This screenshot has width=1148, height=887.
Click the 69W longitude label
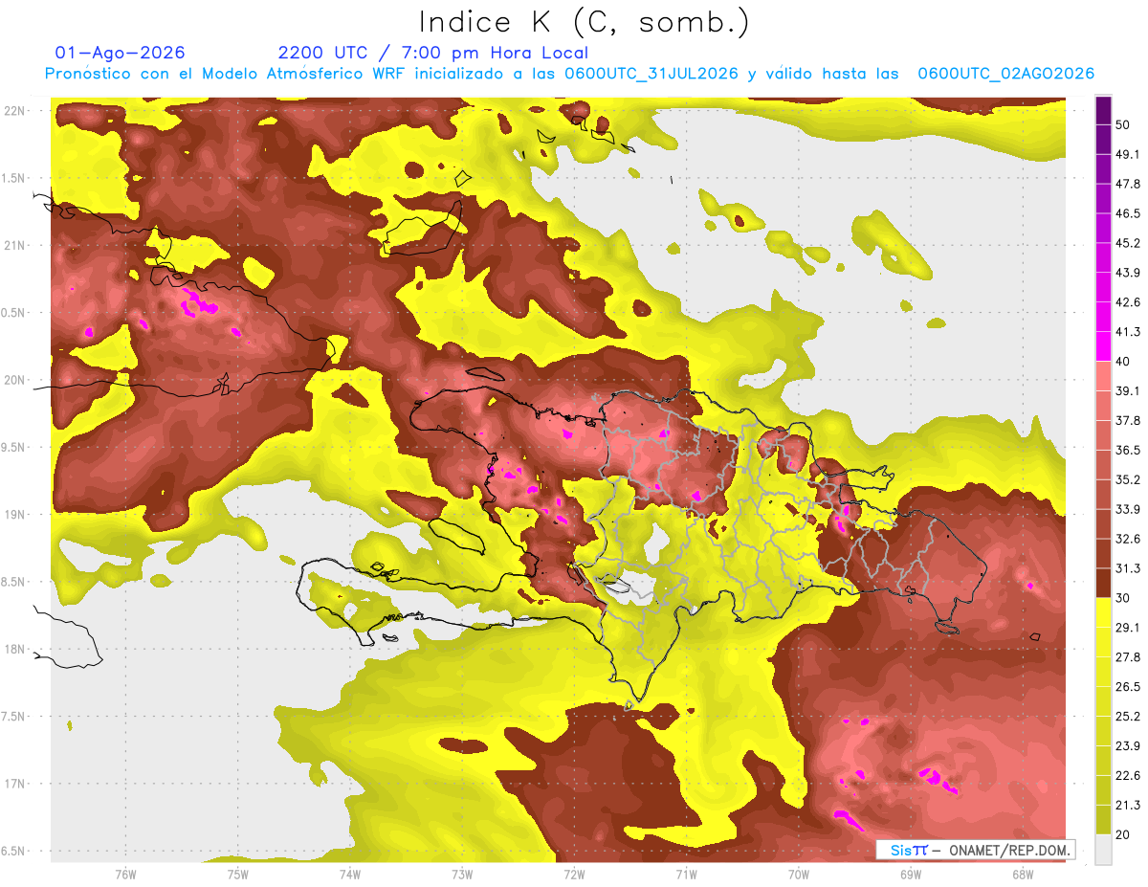pyautogui.click(x=911, y=874)
